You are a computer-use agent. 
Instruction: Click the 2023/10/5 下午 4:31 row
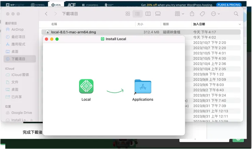click(x=209, y=53)
